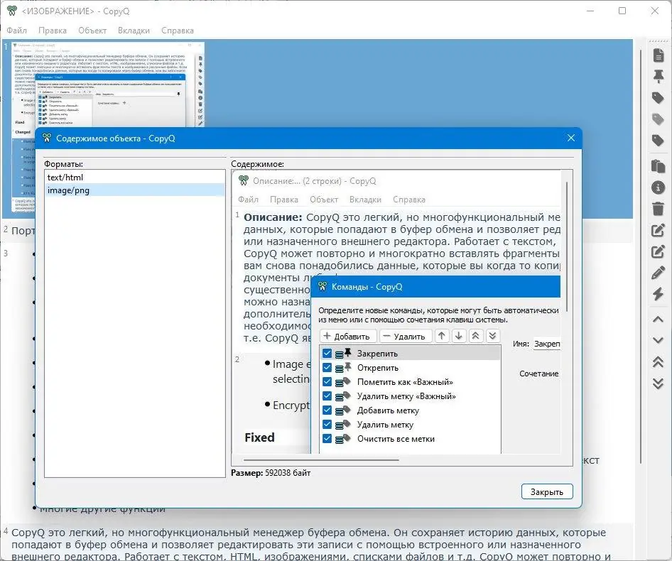
Task: Toggle Пометить как «Важный» checkbox in preview
Action: [x=327, y=381]
